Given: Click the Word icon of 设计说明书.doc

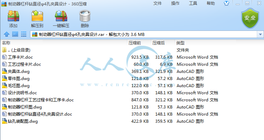Looking at the screenshot, I should click(x=4, y=93).
